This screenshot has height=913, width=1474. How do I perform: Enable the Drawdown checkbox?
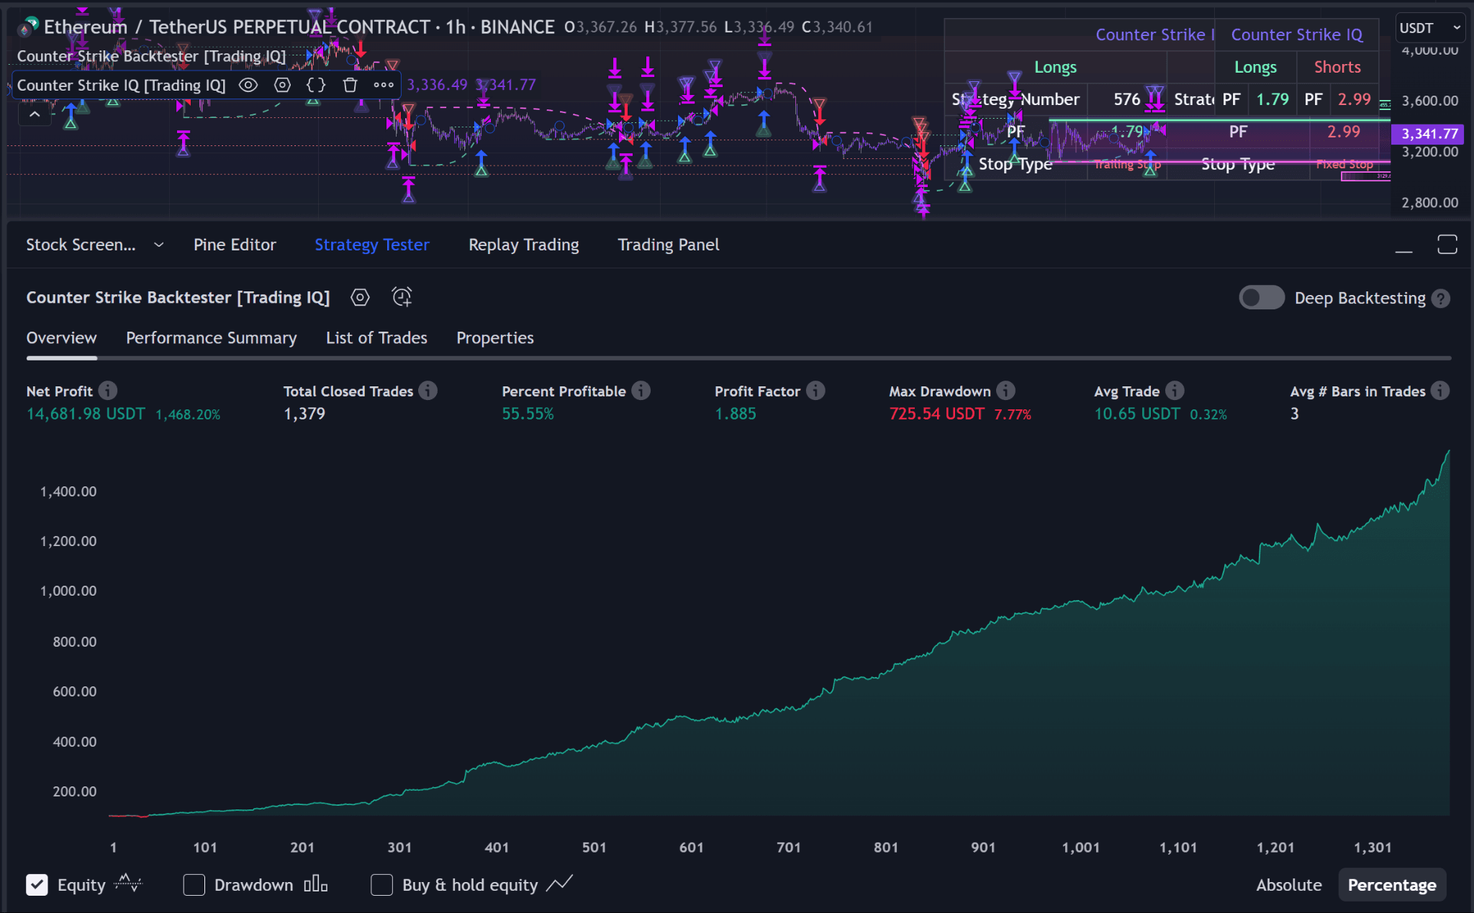click(x=194, y=885)
